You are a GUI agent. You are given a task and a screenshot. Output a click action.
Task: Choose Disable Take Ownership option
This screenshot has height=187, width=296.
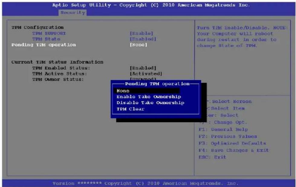(151, 103)
